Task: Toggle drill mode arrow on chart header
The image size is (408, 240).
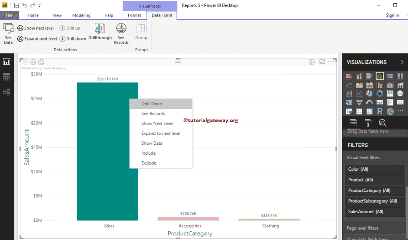Action: [x=311, y=62]
